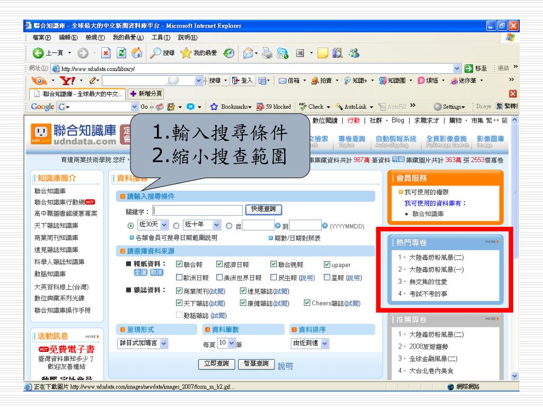Open the 每頁 10 筆 count dropdown
The width and height of the screenshot is (543, 407).
(231, 343)
